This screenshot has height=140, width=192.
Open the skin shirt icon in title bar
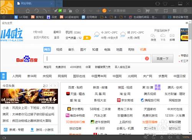[x=165, y=3]
